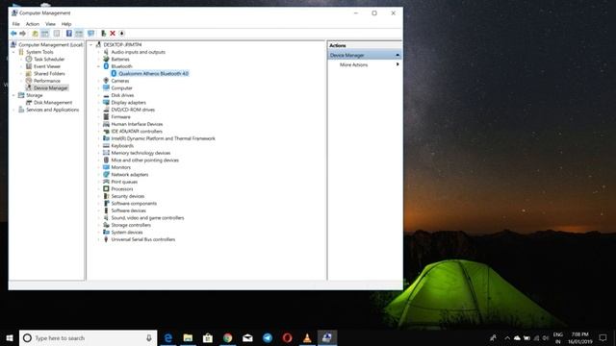Open the Action menu
The height and width of the screenshot is (346, 616).
[x=33, y=24]
